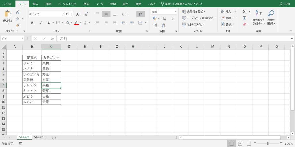Click Merge and Center cells icon
This screenshot has height=147, width=295.
coord(140,23)
